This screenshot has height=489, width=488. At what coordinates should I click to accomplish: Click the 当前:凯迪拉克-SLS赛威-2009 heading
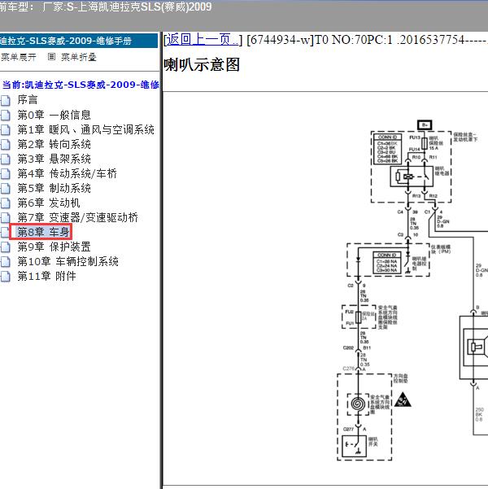(x=81, y=85)
